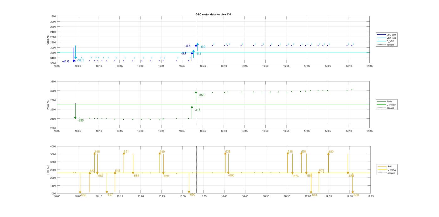The width and height of the screenshot is (439, 217).
Task: Click the 'Roll AD' y-axis label
Action: [x=48, y=170]
